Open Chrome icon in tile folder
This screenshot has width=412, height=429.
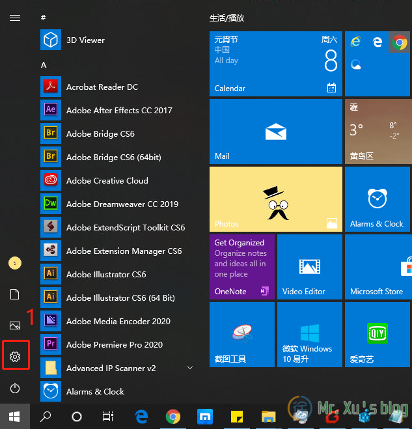click(400, 42)
